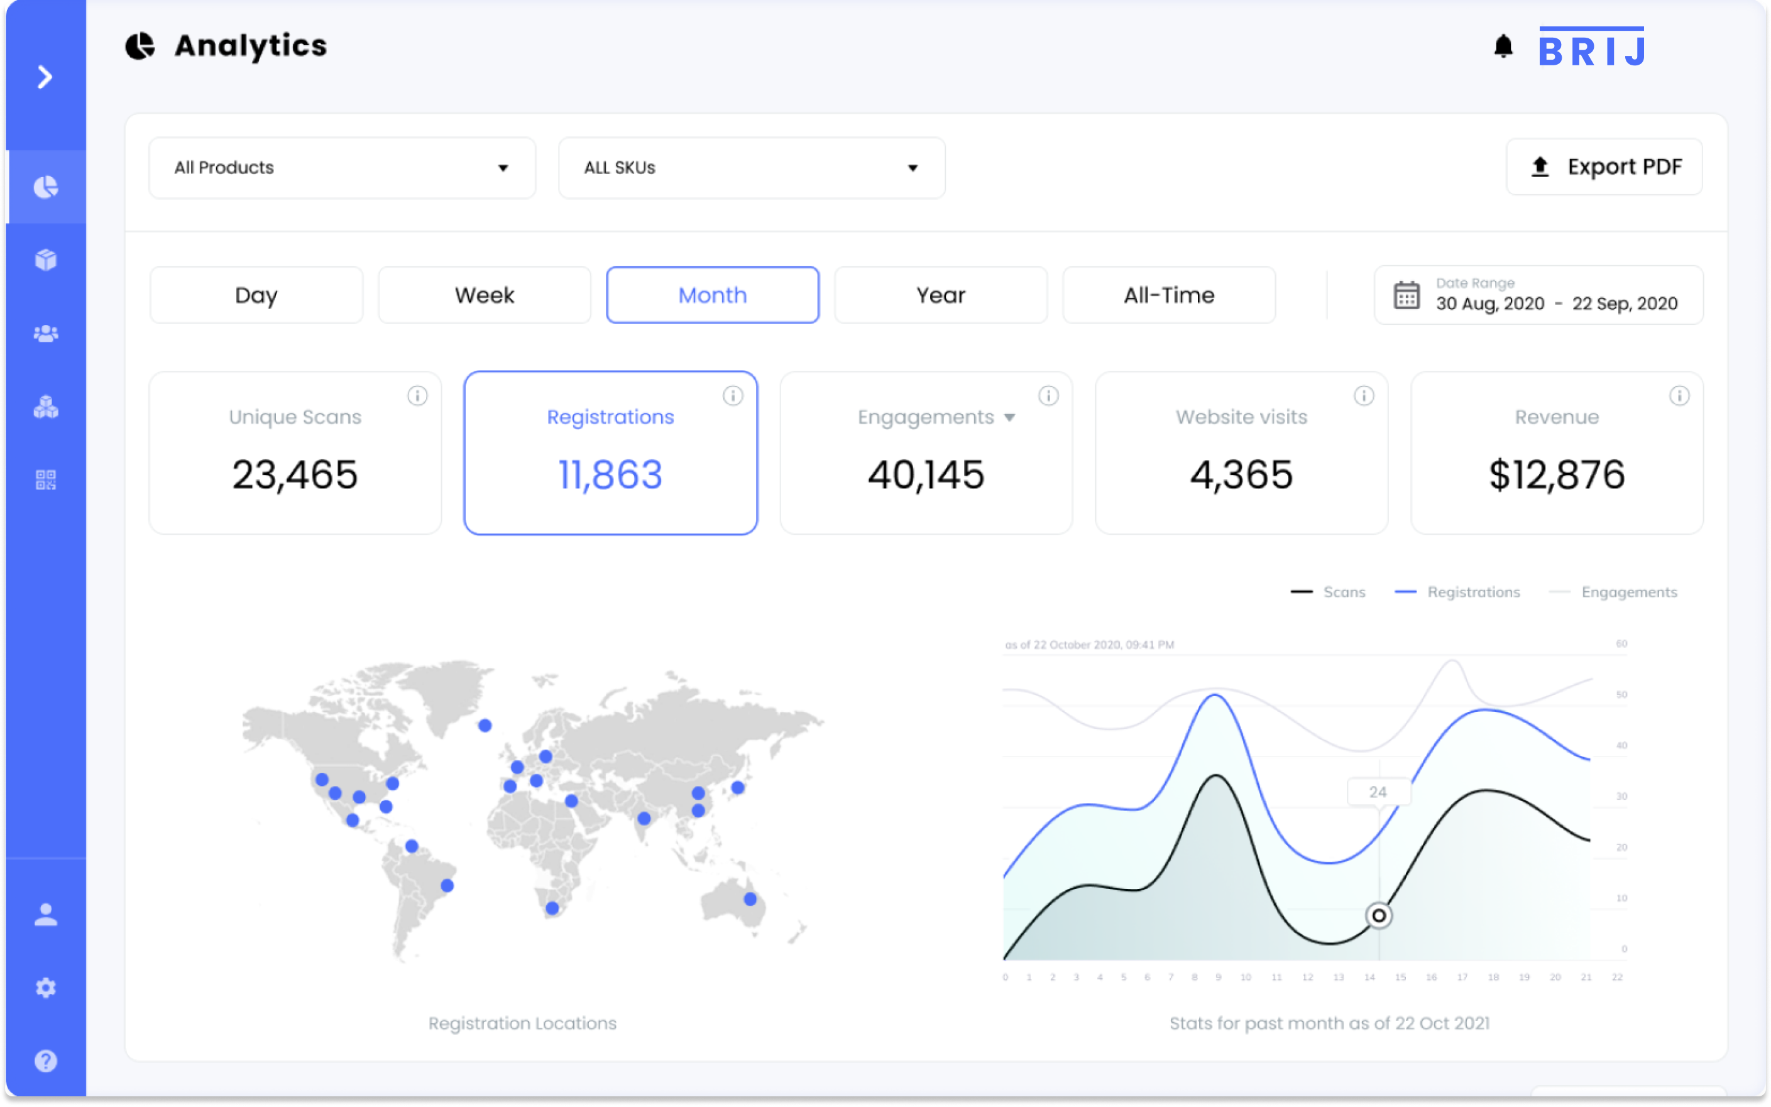This screenshot has height=1107, width=1771.
Task: Open the QR code icon in sidebar
Action: click(45, 479)
